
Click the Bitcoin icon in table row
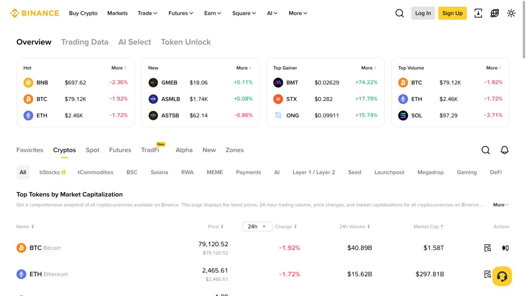(x=21, y=248)
